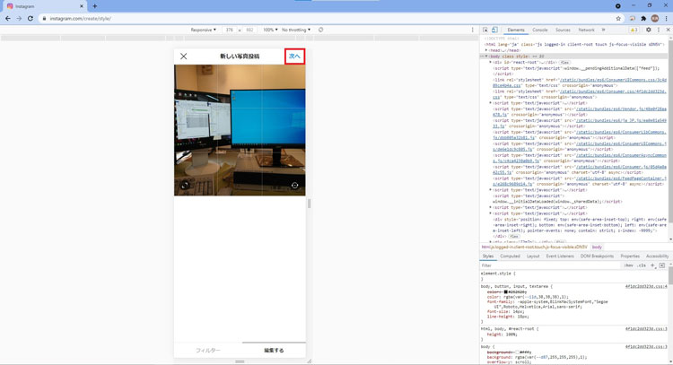
Task: Click the white background color swatch
Action: click(518, 352)
